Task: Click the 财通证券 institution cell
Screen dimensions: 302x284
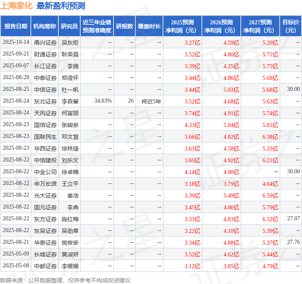Action: tap(45, 54)
